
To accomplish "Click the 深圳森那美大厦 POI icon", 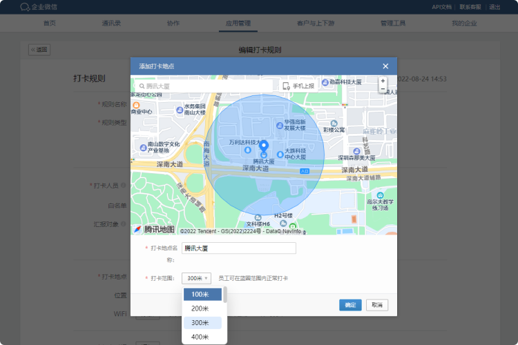I will coord(357,152).
